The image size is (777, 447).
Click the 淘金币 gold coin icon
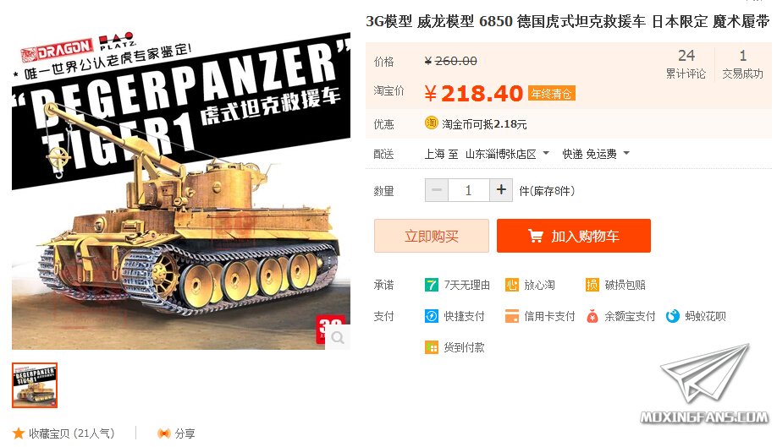[x=431, y=123]
